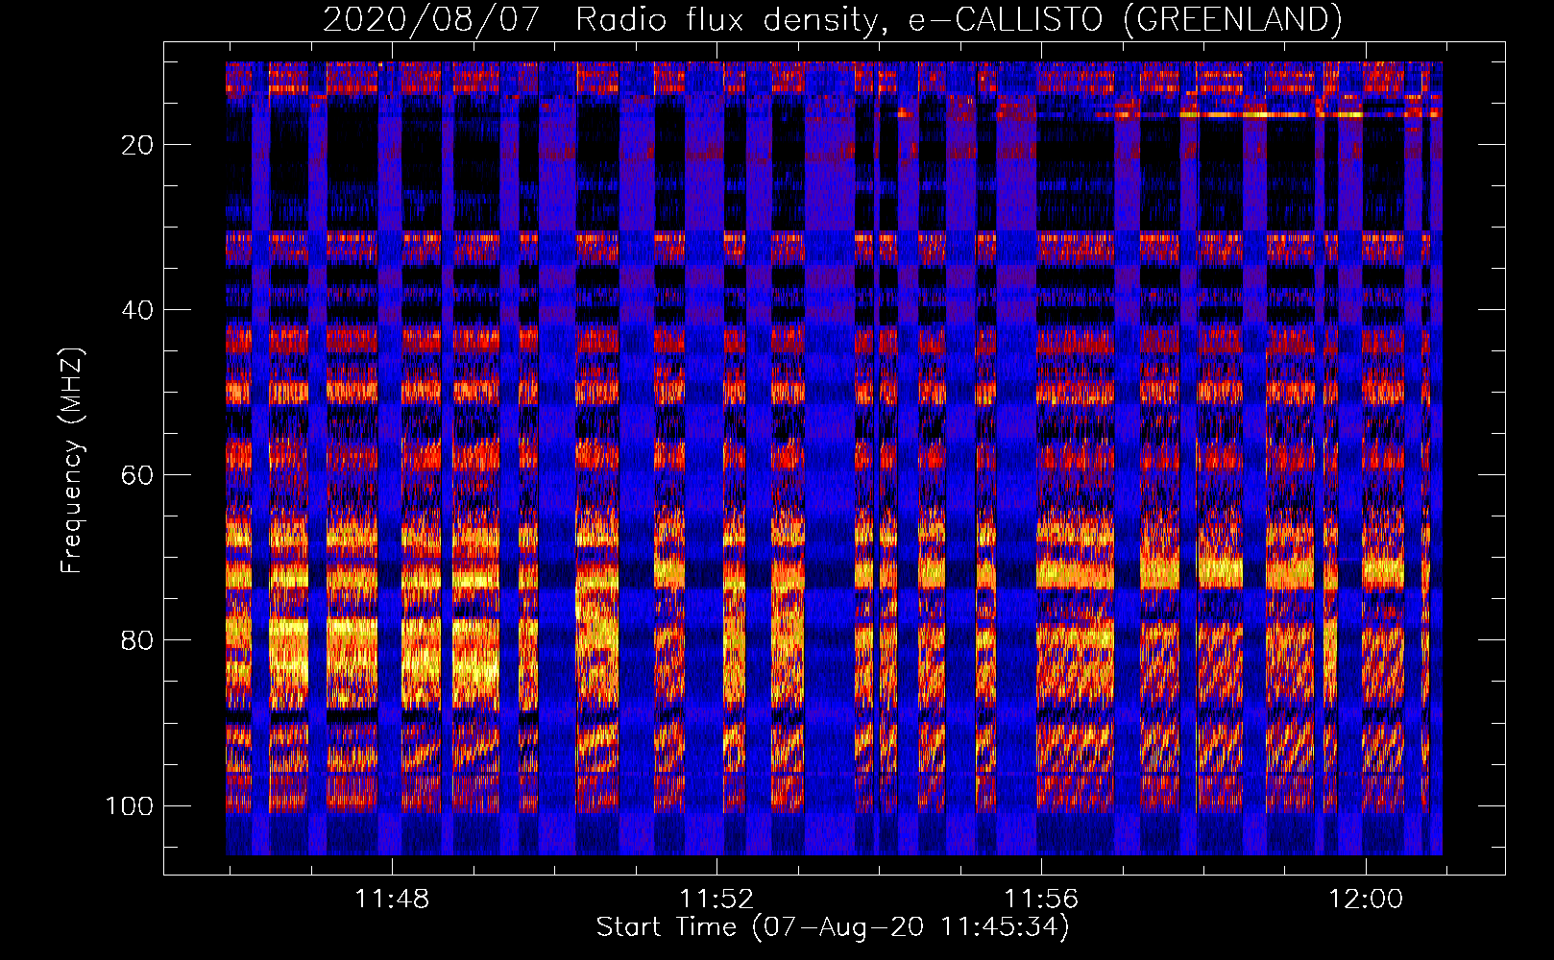This screenshot has height=960, width=1554.
Task: Click the 80 frequency tick label
Action: 137,640
